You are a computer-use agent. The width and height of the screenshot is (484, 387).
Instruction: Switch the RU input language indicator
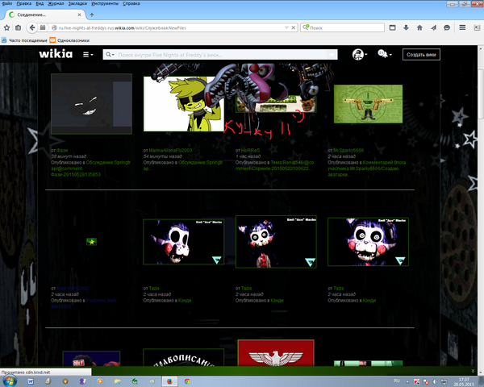click(x=397, y=381)
